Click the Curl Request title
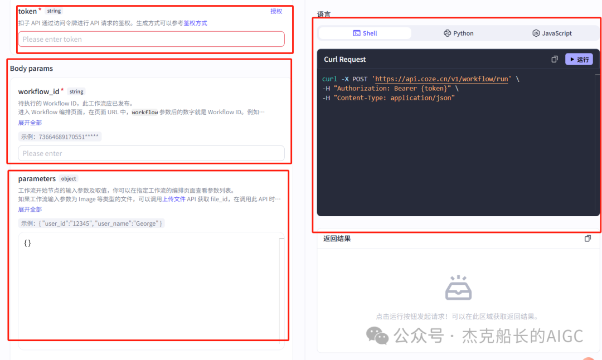602x360 pixels. pyautogui.click(x=345, y=60)
